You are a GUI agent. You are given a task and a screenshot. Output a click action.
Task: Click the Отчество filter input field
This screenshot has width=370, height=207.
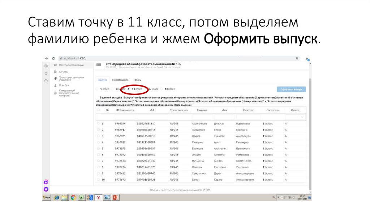[249, 117]
